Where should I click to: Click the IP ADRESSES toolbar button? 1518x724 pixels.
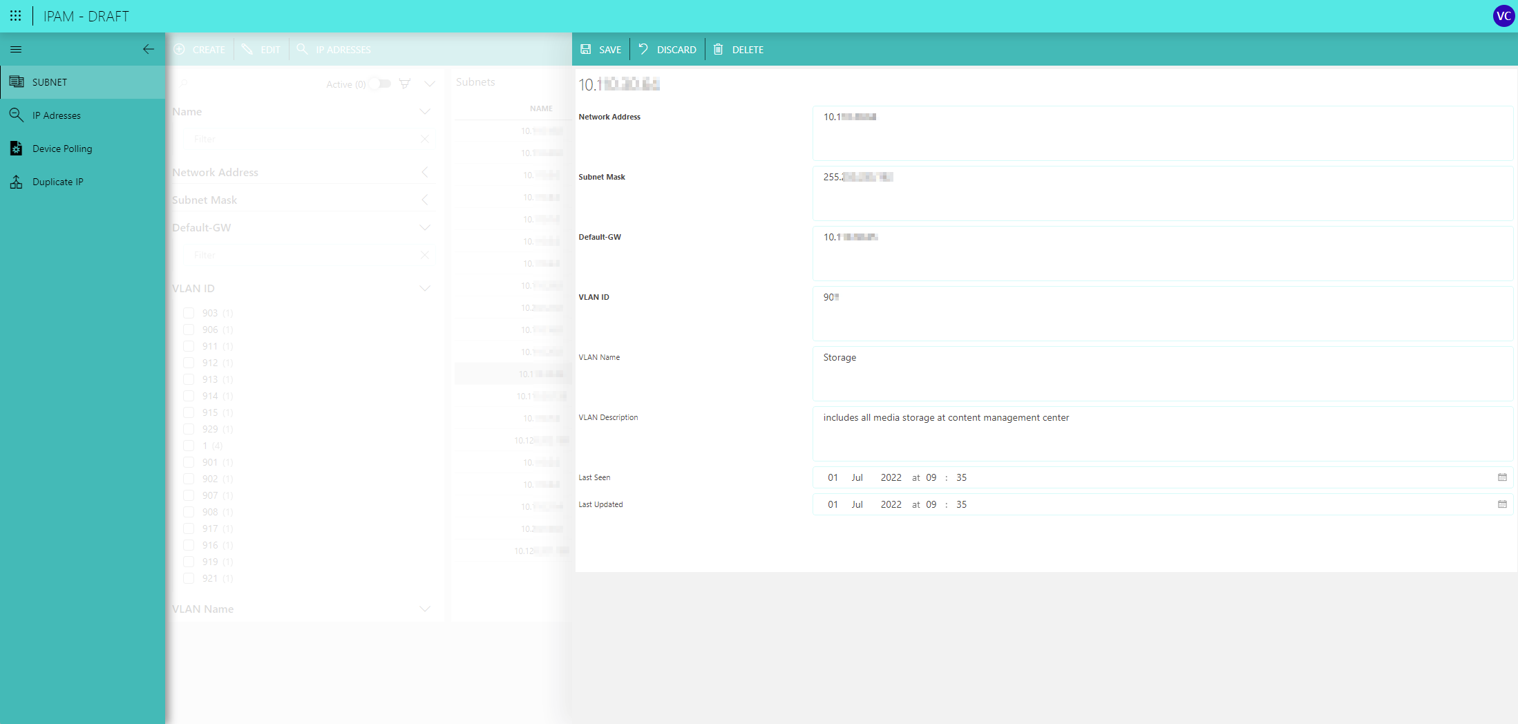(x=334, y=50)
